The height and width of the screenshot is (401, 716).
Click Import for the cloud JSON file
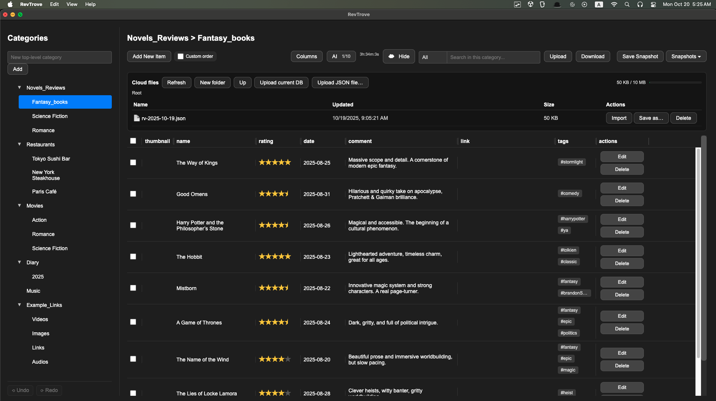coord(619,118)
